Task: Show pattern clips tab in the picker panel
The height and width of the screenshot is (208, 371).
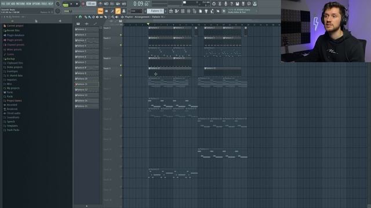Action: click(x=78, y=24)
